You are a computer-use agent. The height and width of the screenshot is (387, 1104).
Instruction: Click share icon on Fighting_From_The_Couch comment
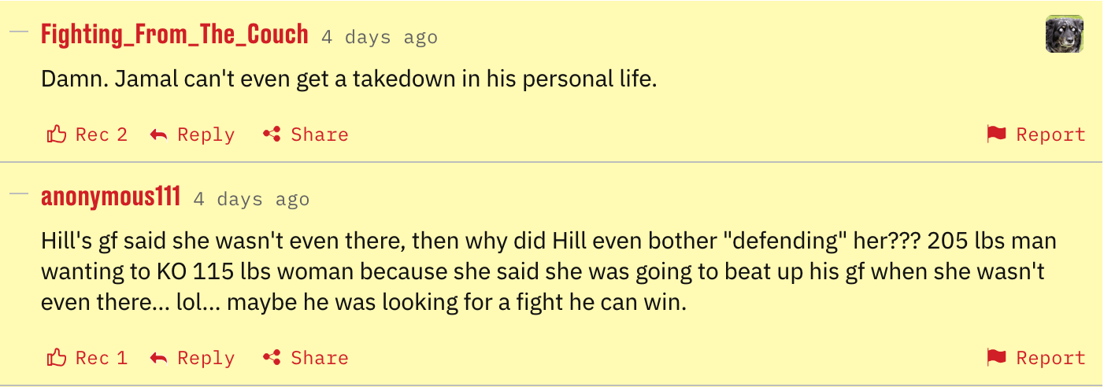[272, 135]
